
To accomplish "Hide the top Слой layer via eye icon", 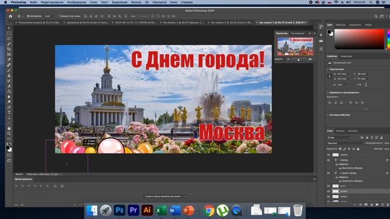I will click(x=328, y=155).
